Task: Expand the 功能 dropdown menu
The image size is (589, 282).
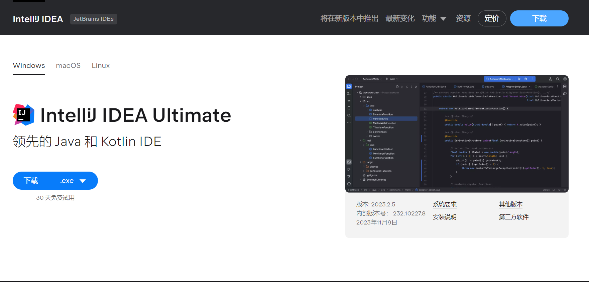Action: tap(434, 18)
